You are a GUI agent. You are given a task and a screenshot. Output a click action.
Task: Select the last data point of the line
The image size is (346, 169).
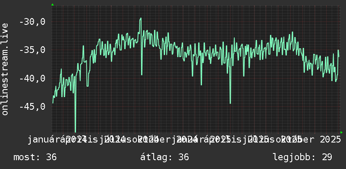click(x=339, y=57)
